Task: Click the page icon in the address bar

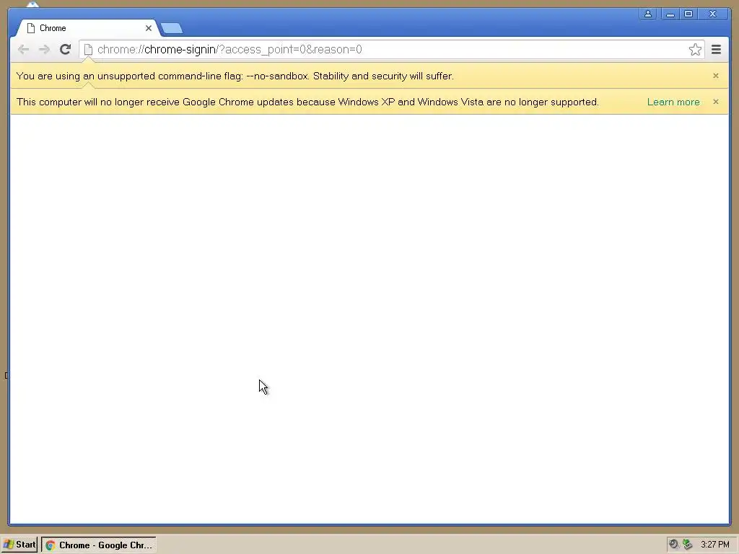Action: pos(88,50)
